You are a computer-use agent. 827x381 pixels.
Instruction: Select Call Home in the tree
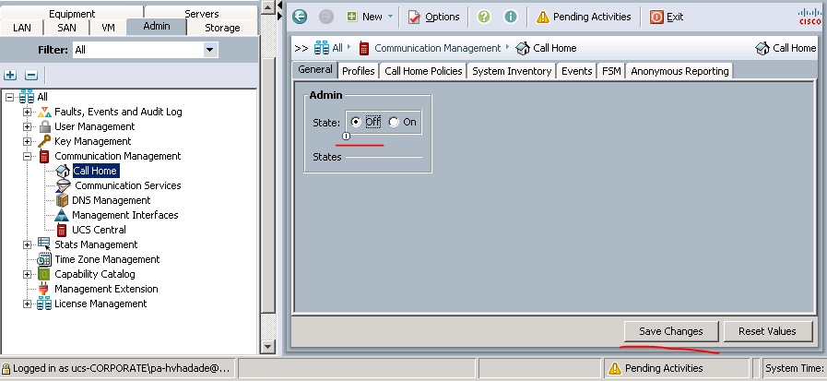click(96, 171)
